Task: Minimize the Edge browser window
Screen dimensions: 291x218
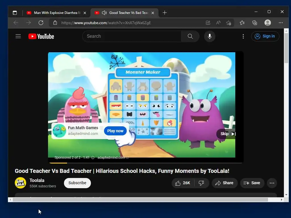Action: pyautogui.click(x=256, y=12)
